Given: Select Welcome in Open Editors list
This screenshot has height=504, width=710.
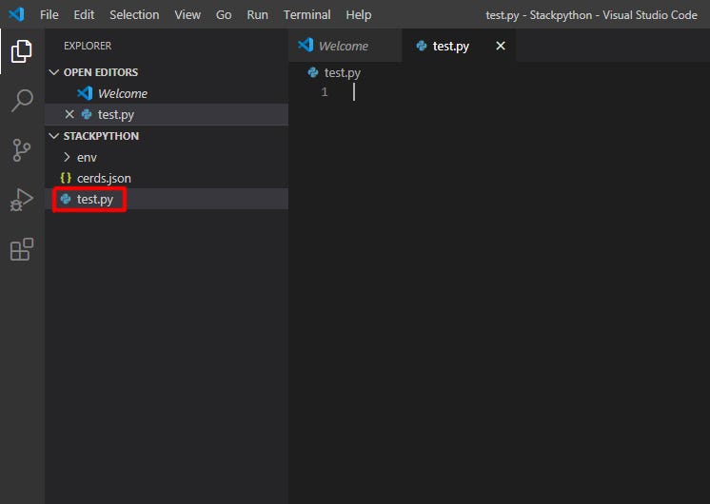Looking at the screenshot, I should coord(167,93).
